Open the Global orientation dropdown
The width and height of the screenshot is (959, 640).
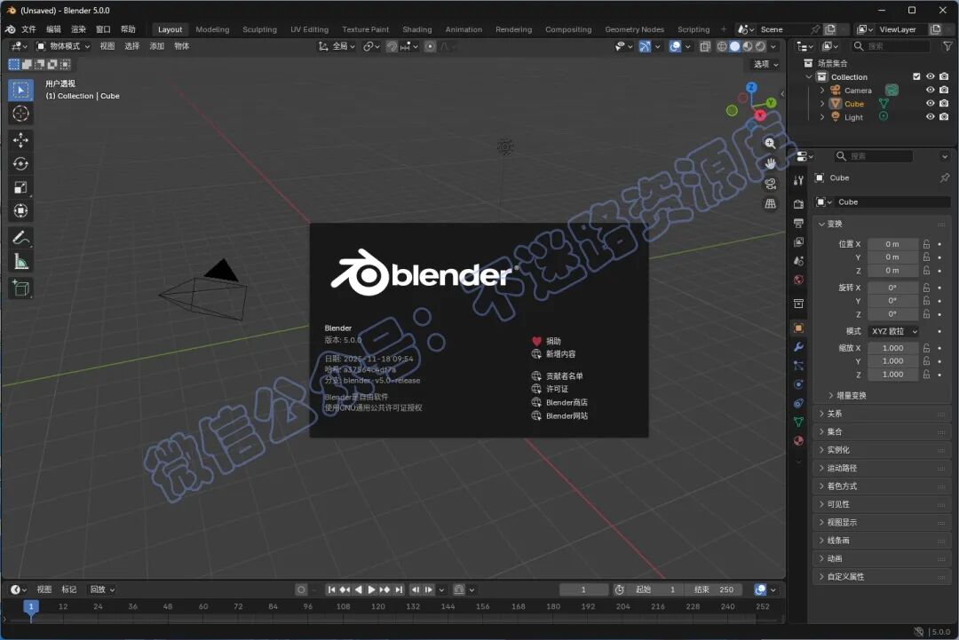pos(337,46)
